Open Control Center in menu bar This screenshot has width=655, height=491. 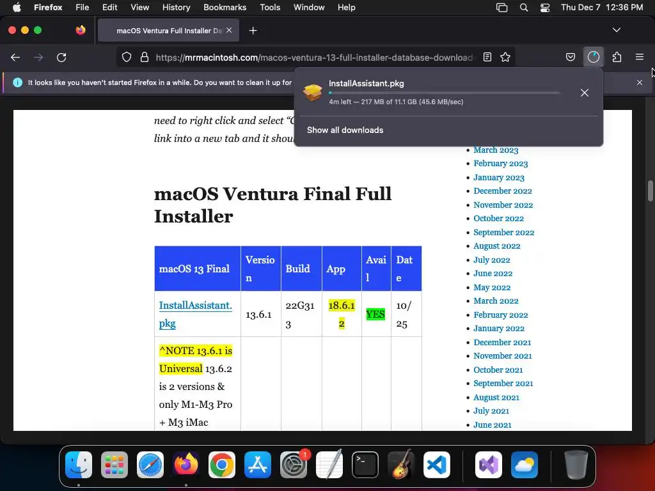[545, 7]
